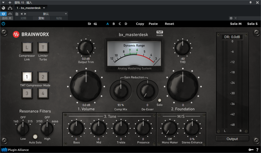Select TMT Compressor Mode 3
Image resolution: width=261 pixels, height=153 pixels.
(x=27, y=93)
